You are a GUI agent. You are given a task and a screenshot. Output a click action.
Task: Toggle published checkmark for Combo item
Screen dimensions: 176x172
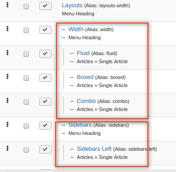click(x=45, y=102)
